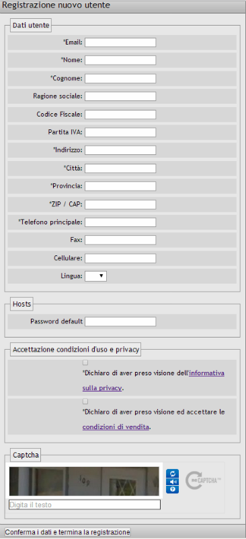Viewport: 246px width, 539px height.
Task: Tick the privacy policy acknowledgement checkbox
Action: (x=85, y=362)
